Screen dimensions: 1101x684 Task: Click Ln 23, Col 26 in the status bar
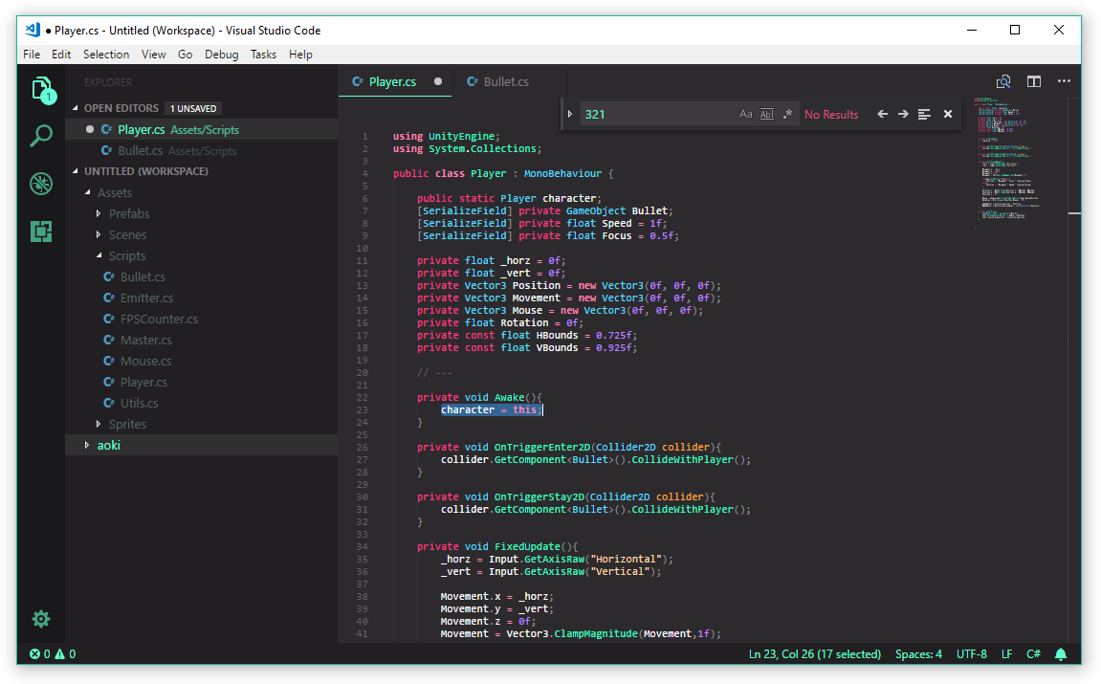point(815,654)
